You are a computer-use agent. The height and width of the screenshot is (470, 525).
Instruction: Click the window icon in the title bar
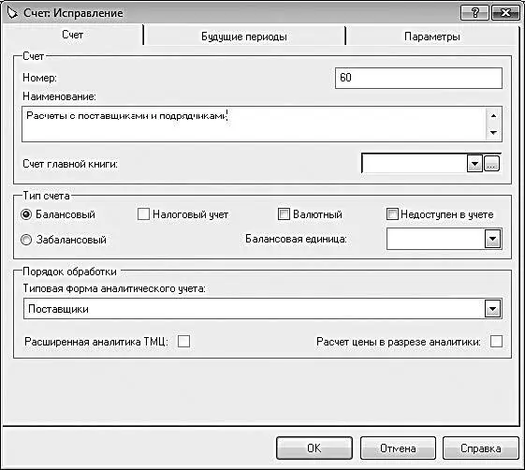click(x=12, y=13)
